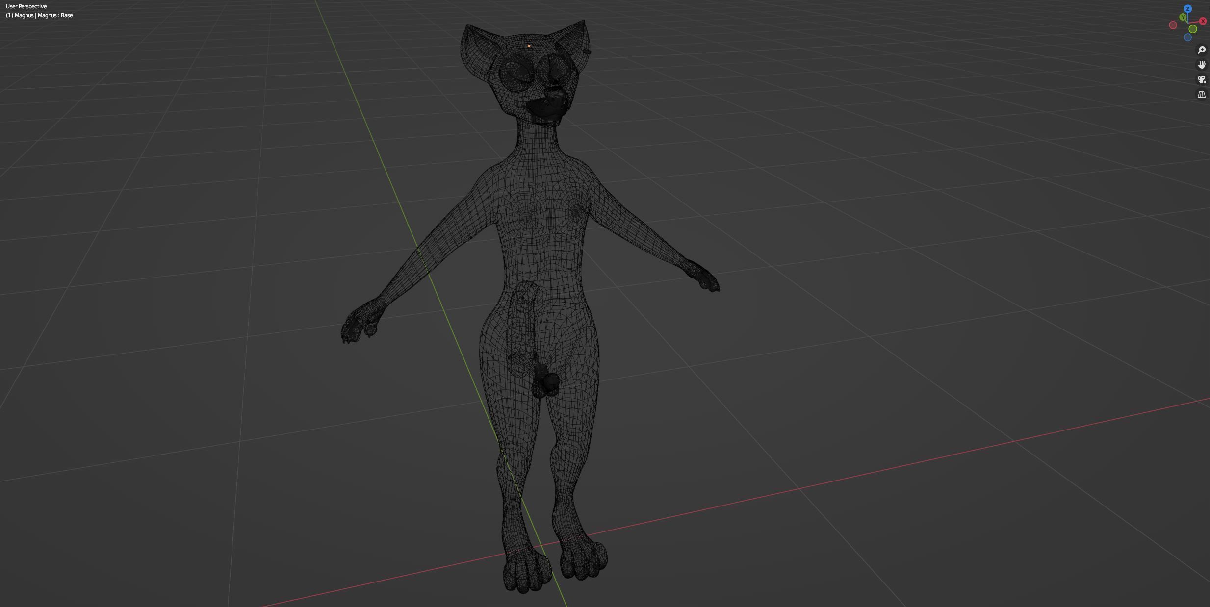The width and height of the screenshot is (1210, 607).
Task: Click the blue Z axis gizmo handle
Action: [1188, 9]
